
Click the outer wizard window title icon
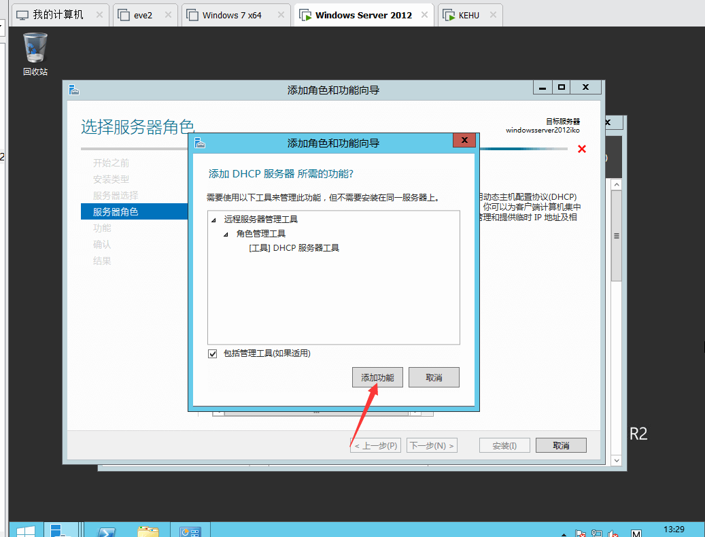[74, 90]
